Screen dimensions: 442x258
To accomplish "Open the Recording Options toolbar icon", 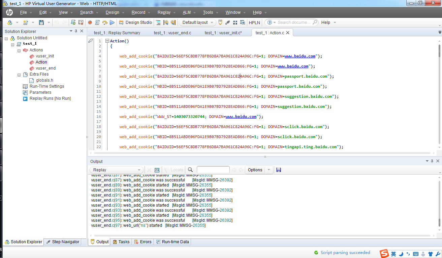I will pos(81,23).
